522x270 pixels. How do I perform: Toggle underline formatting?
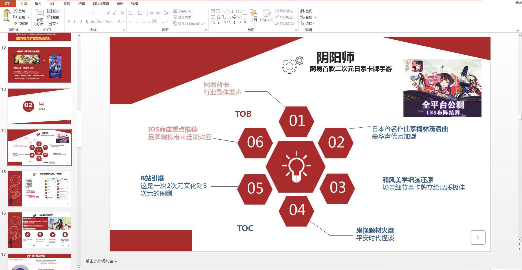(80, 22)
